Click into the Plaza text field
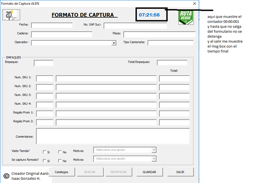Viewport: 260px width, 183px height. pyautogui.click(x=159, y=35)
